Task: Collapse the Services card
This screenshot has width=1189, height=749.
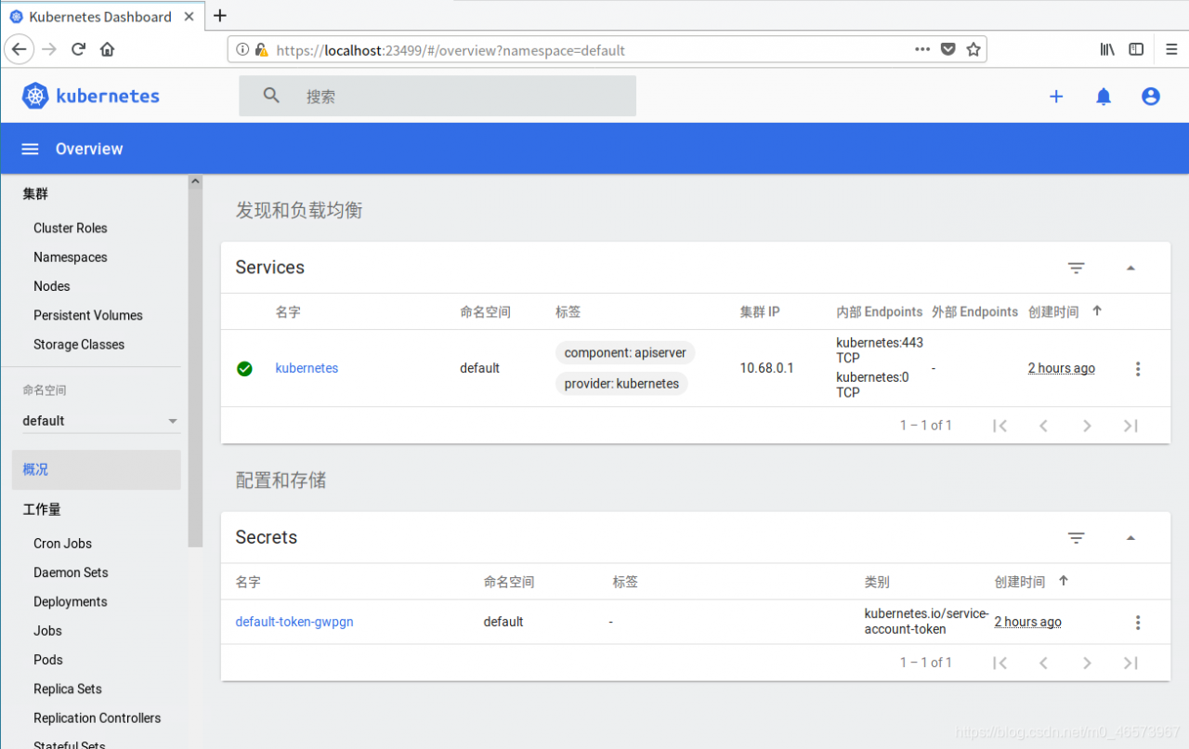Action: (x=1130, y=268)
